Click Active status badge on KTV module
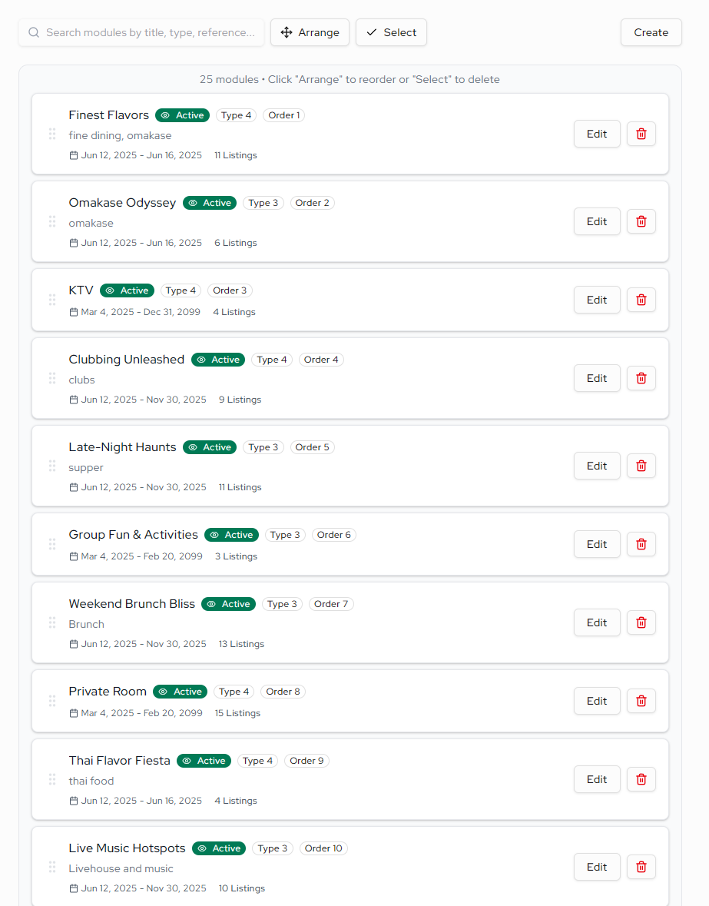Image resolution: width=709 pixels, height=906 pixels. 127,290
